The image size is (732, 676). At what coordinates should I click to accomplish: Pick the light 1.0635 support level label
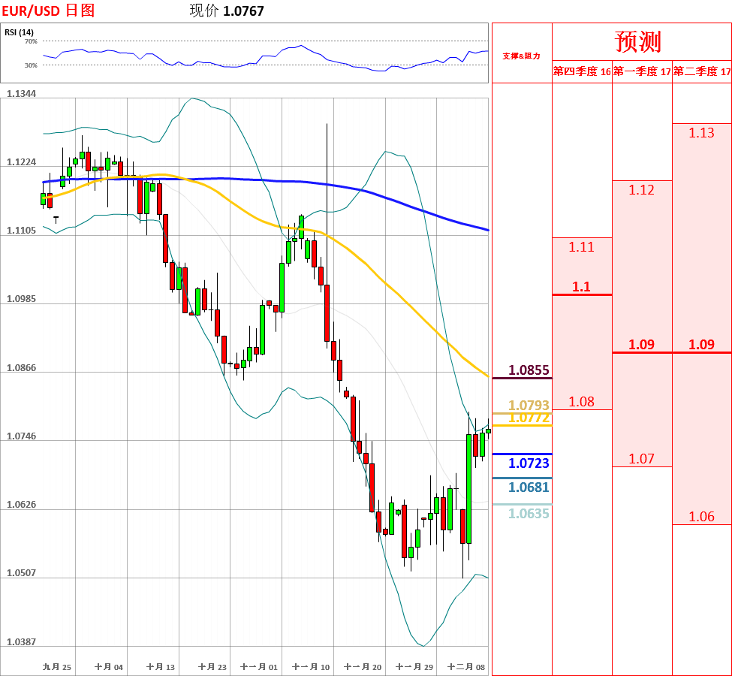point(529,514)
